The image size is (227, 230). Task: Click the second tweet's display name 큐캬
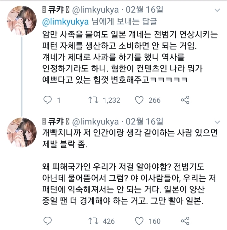tap(56, 122)
